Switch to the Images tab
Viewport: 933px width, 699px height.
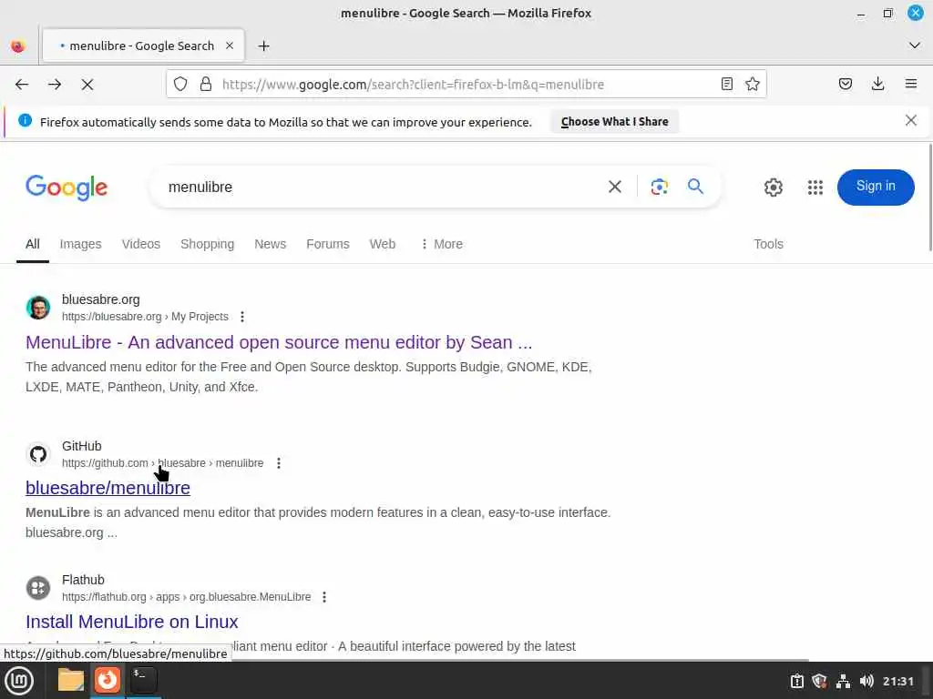click(x=80, y=244)
